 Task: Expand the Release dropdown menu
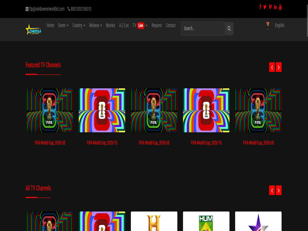click(x=95, y=25)
